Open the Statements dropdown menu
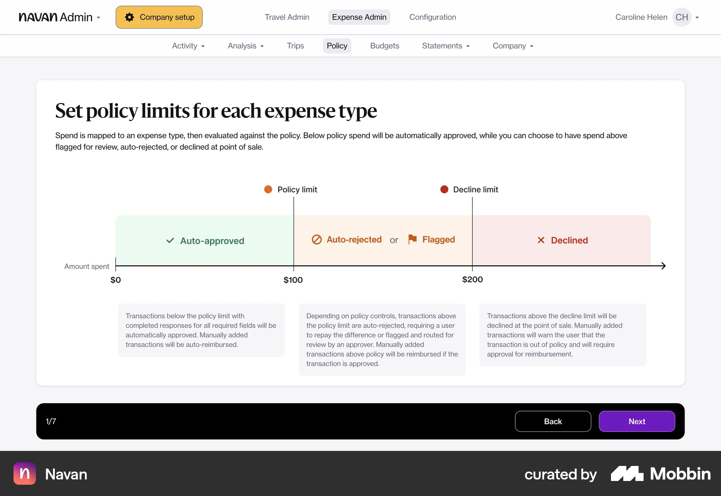Image resolution: width=721 pixels, height=496 pixels. point(446,46)
